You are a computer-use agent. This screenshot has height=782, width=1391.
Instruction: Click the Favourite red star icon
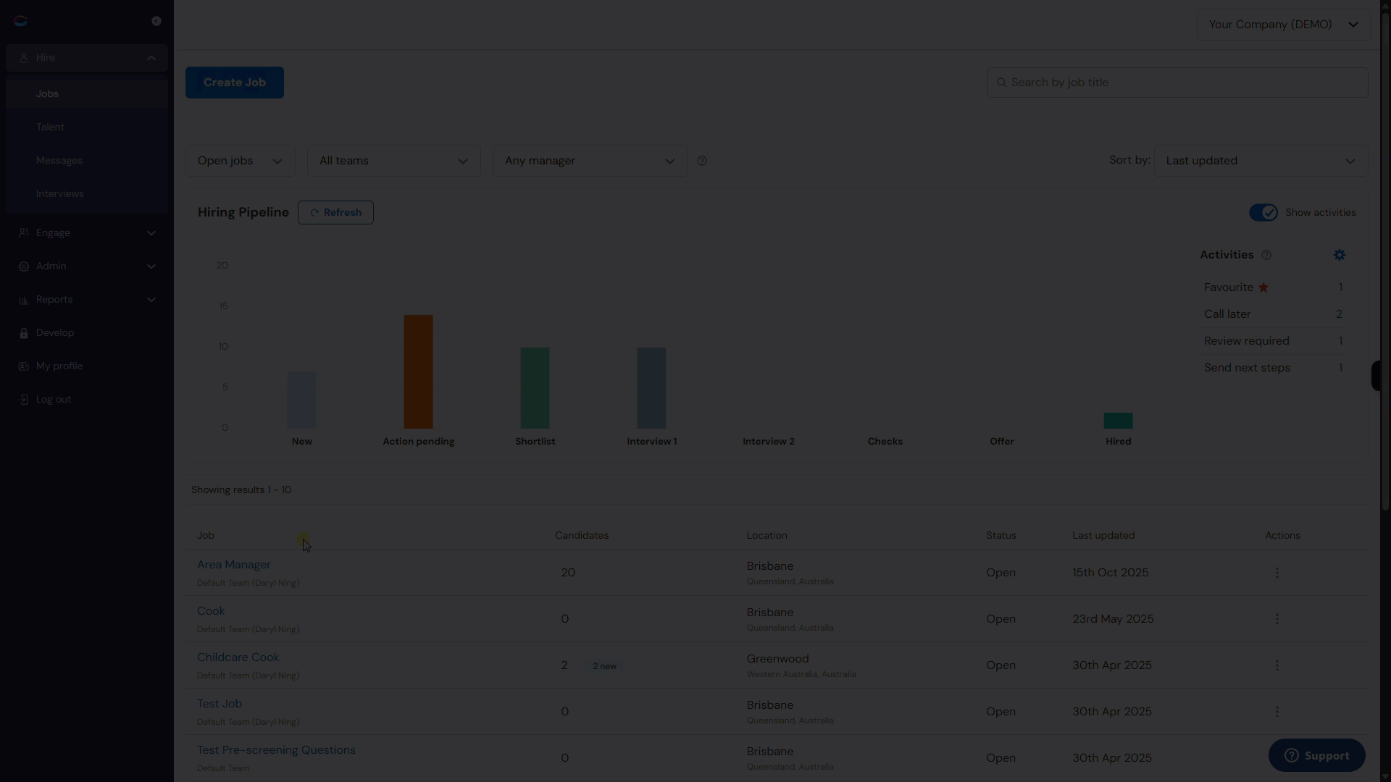(x=1263, y=287)
